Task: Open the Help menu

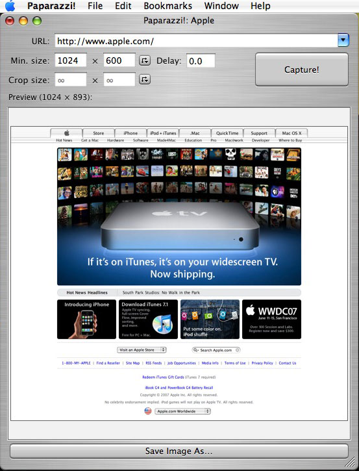Action: click(x=260, y=6)
